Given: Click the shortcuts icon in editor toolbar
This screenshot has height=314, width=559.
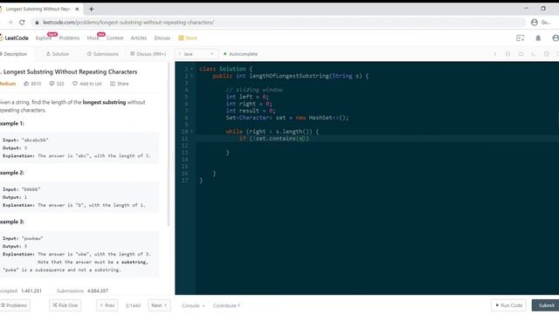Looking at the screenshot, I should coord(534,54).
